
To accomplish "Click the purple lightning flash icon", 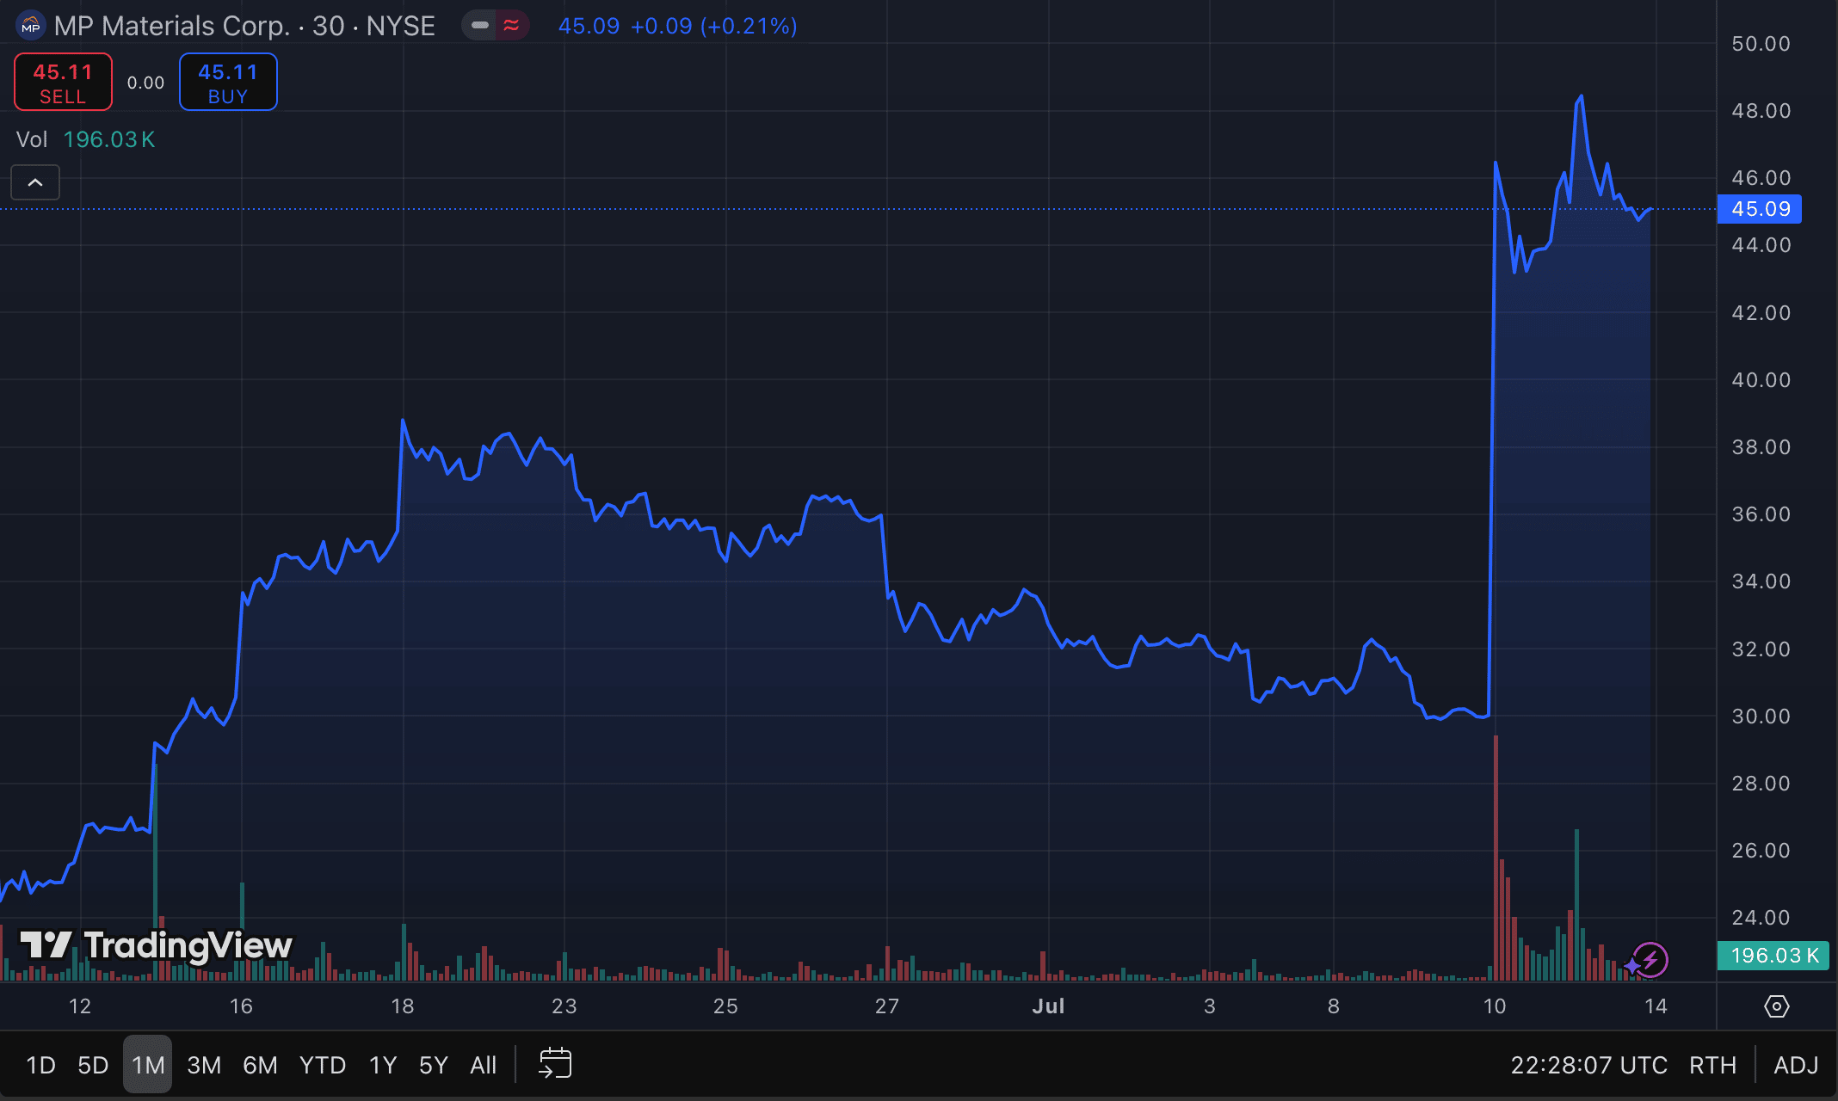I will pos(1650,959).
